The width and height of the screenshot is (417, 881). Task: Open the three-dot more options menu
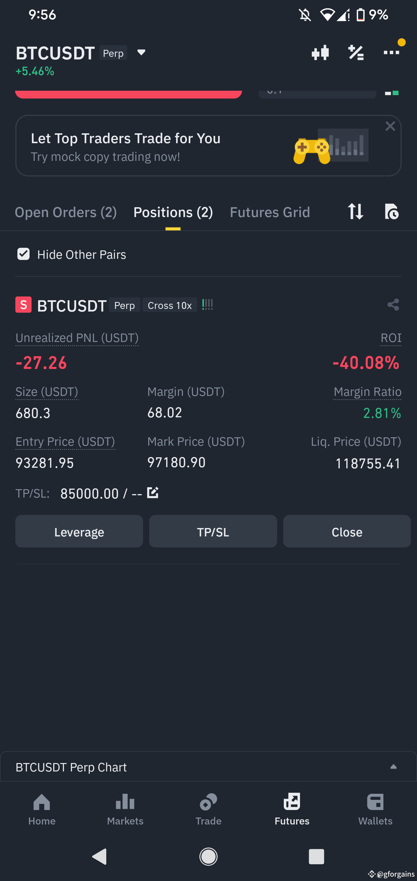(x=392, y=52)
